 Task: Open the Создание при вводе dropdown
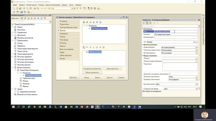(x=196, y=89)
